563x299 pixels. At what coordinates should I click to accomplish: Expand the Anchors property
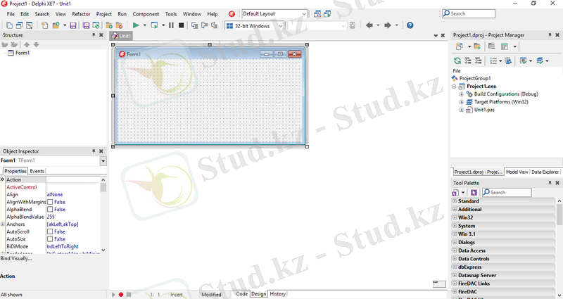tap(3, 224)
